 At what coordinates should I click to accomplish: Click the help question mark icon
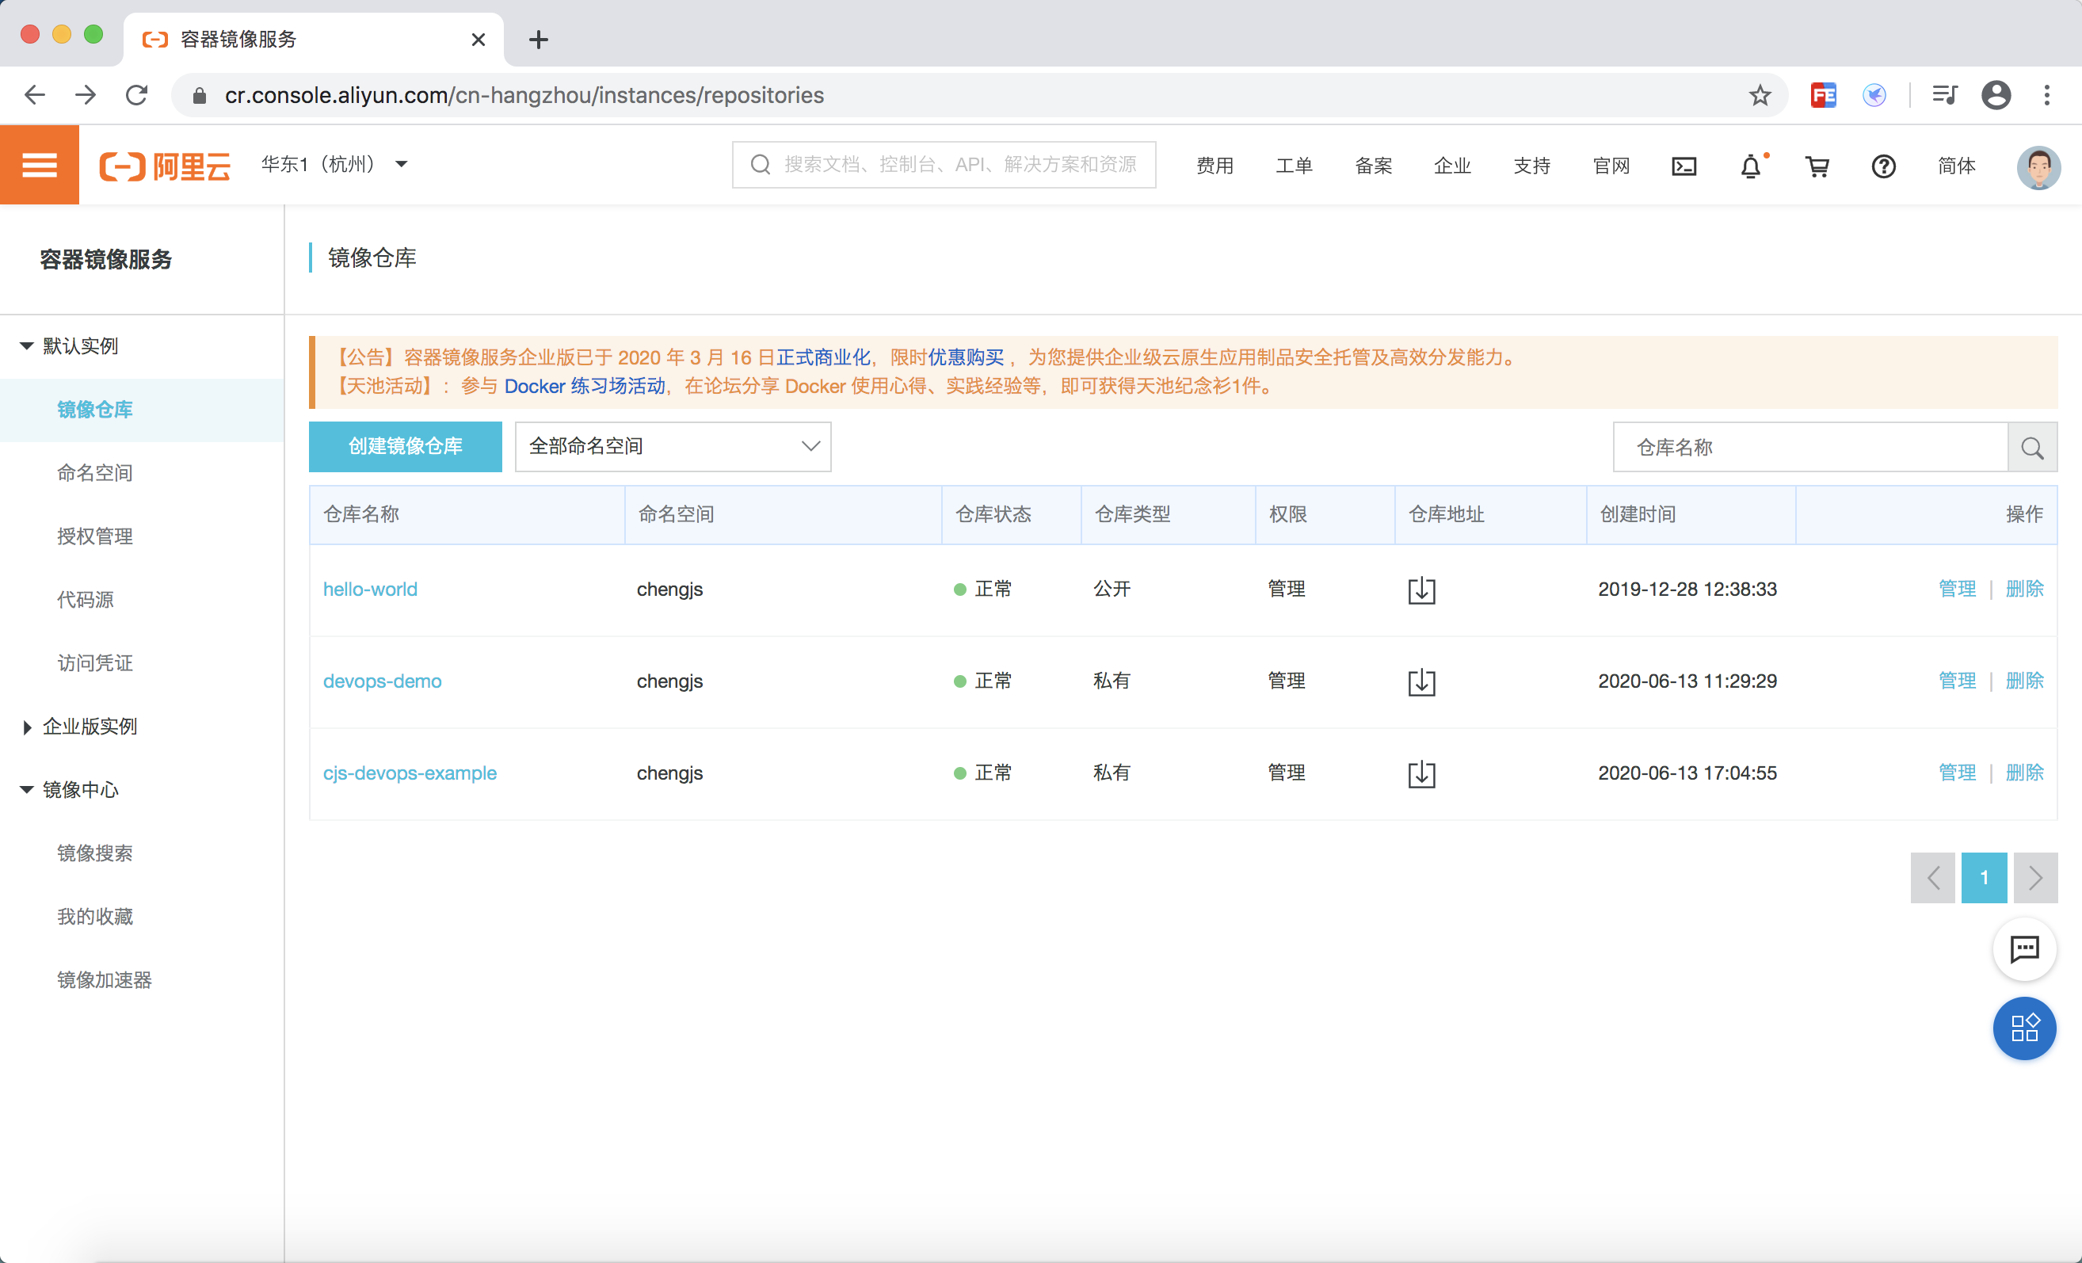point(1883,166)
